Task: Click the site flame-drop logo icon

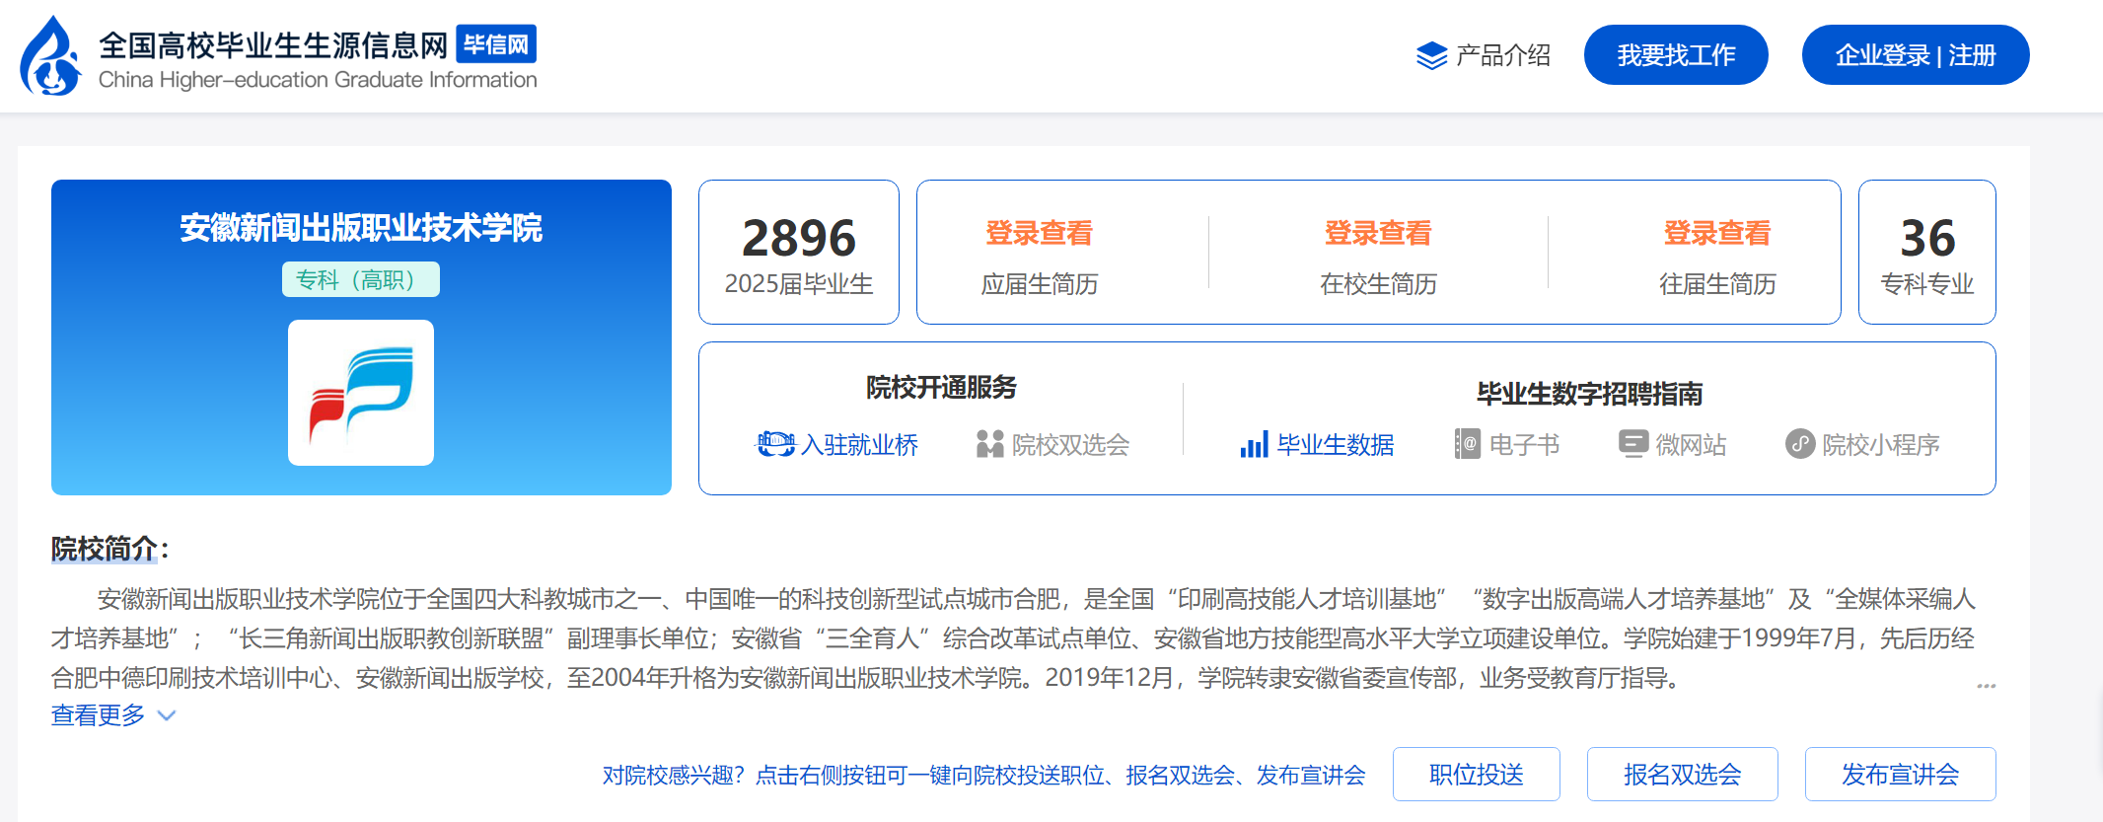Action: point(51,56)
